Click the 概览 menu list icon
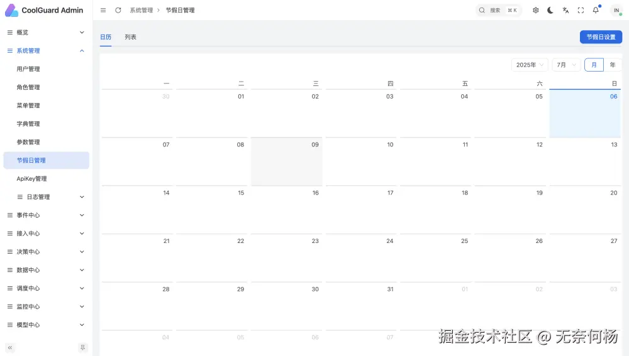The height and width of the screenshot is (356, 629). [10, 33]
